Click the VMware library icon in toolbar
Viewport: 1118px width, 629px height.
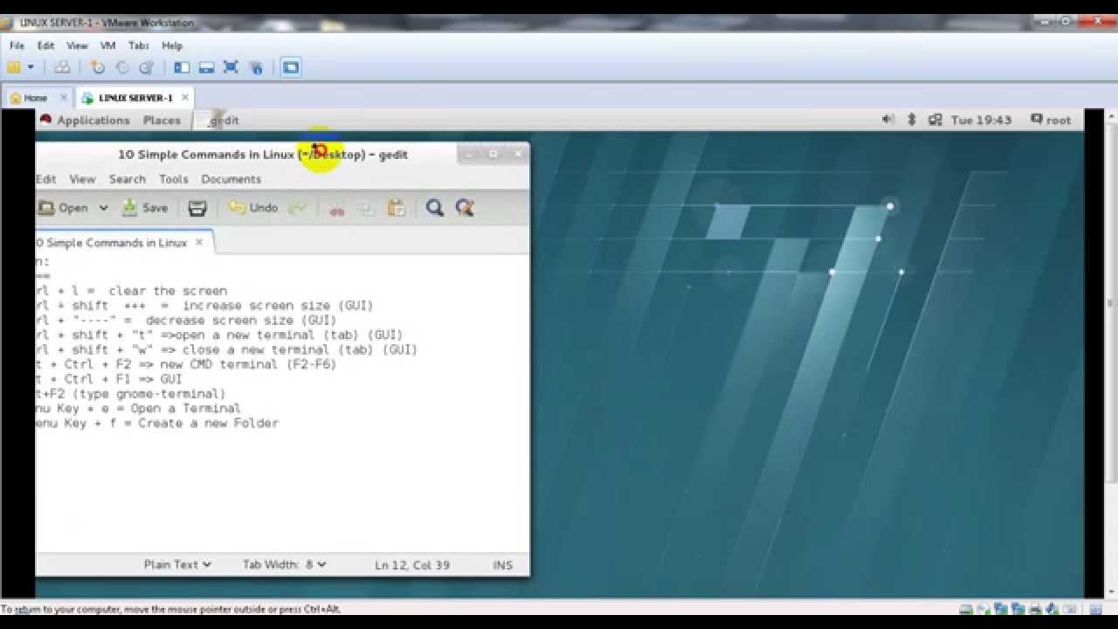pyautogui.click(x=14, y=67)
